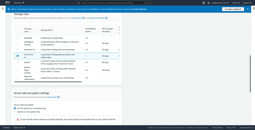
Task: Dismiss the S3 console feedback banner
Action: pyautogui.click(x=247, y=9)
